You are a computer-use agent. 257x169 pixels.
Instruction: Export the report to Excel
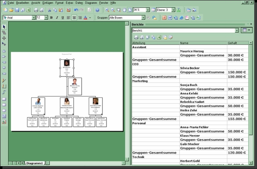pyautogui.click(x=159, y=37)
